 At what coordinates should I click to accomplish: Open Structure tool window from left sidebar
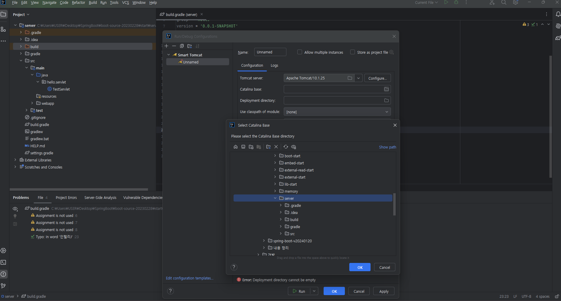coord(3,29)
